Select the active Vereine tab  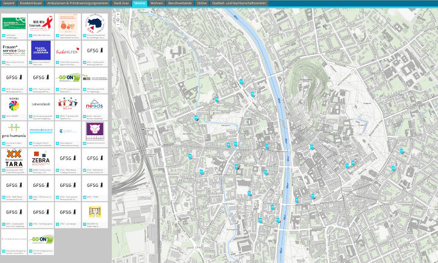coord(140,4)
